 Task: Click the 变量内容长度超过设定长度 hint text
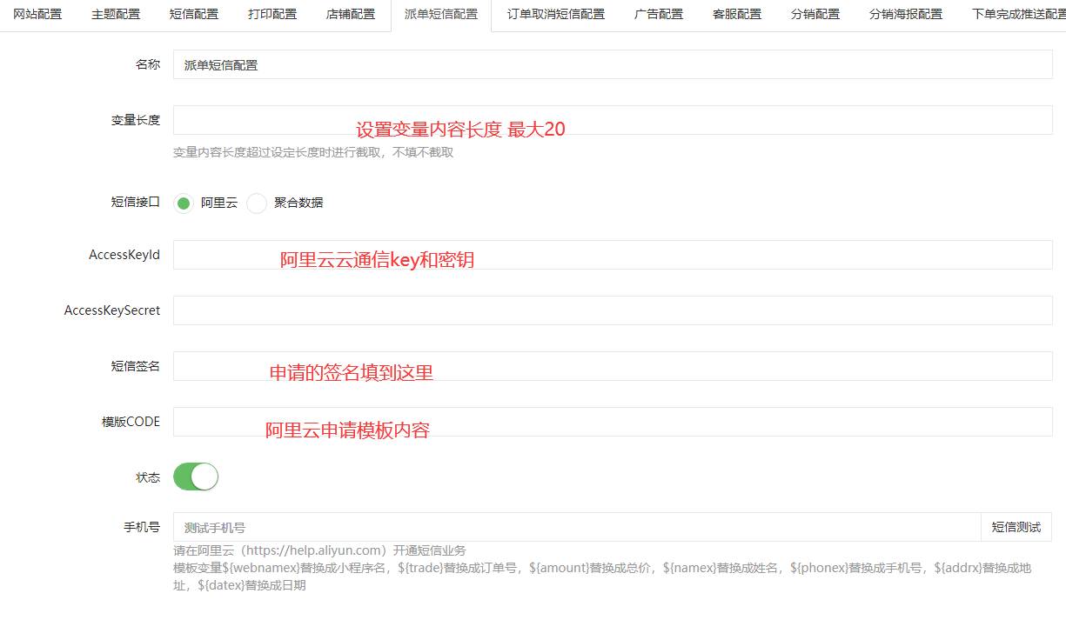313,152
